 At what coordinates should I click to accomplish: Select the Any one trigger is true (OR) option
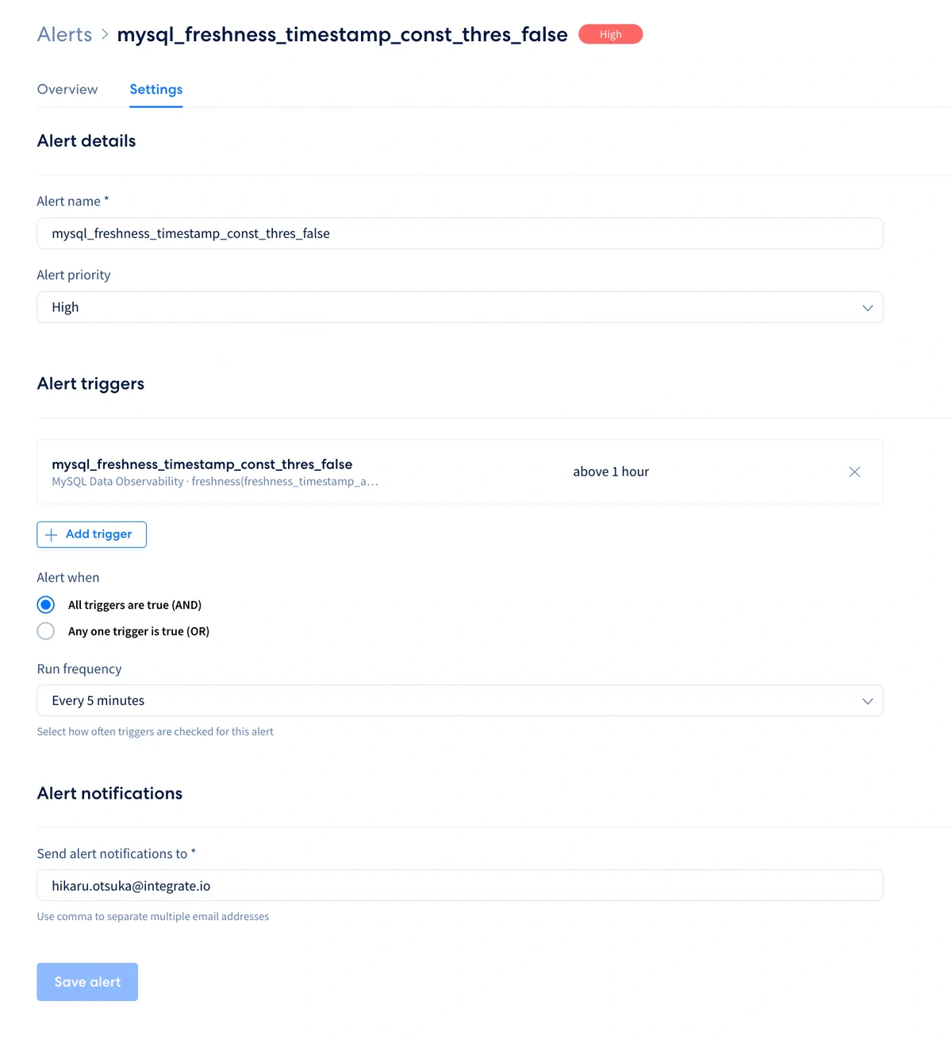pyautogui.click(x=45, y=631)
